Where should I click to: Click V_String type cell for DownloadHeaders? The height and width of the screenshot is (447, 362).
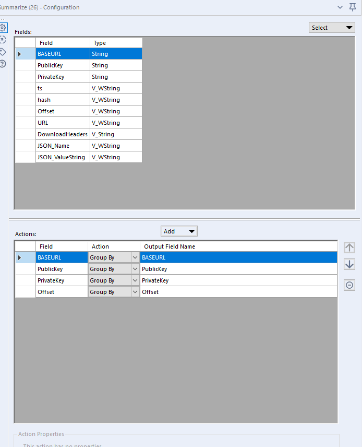coord(116,134)
